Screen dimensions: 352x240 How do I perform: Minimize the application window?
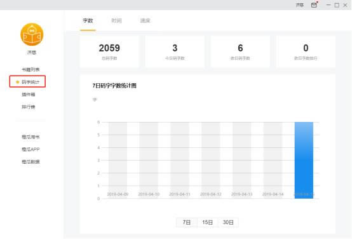pyautogui.click(x=328, y=5)
